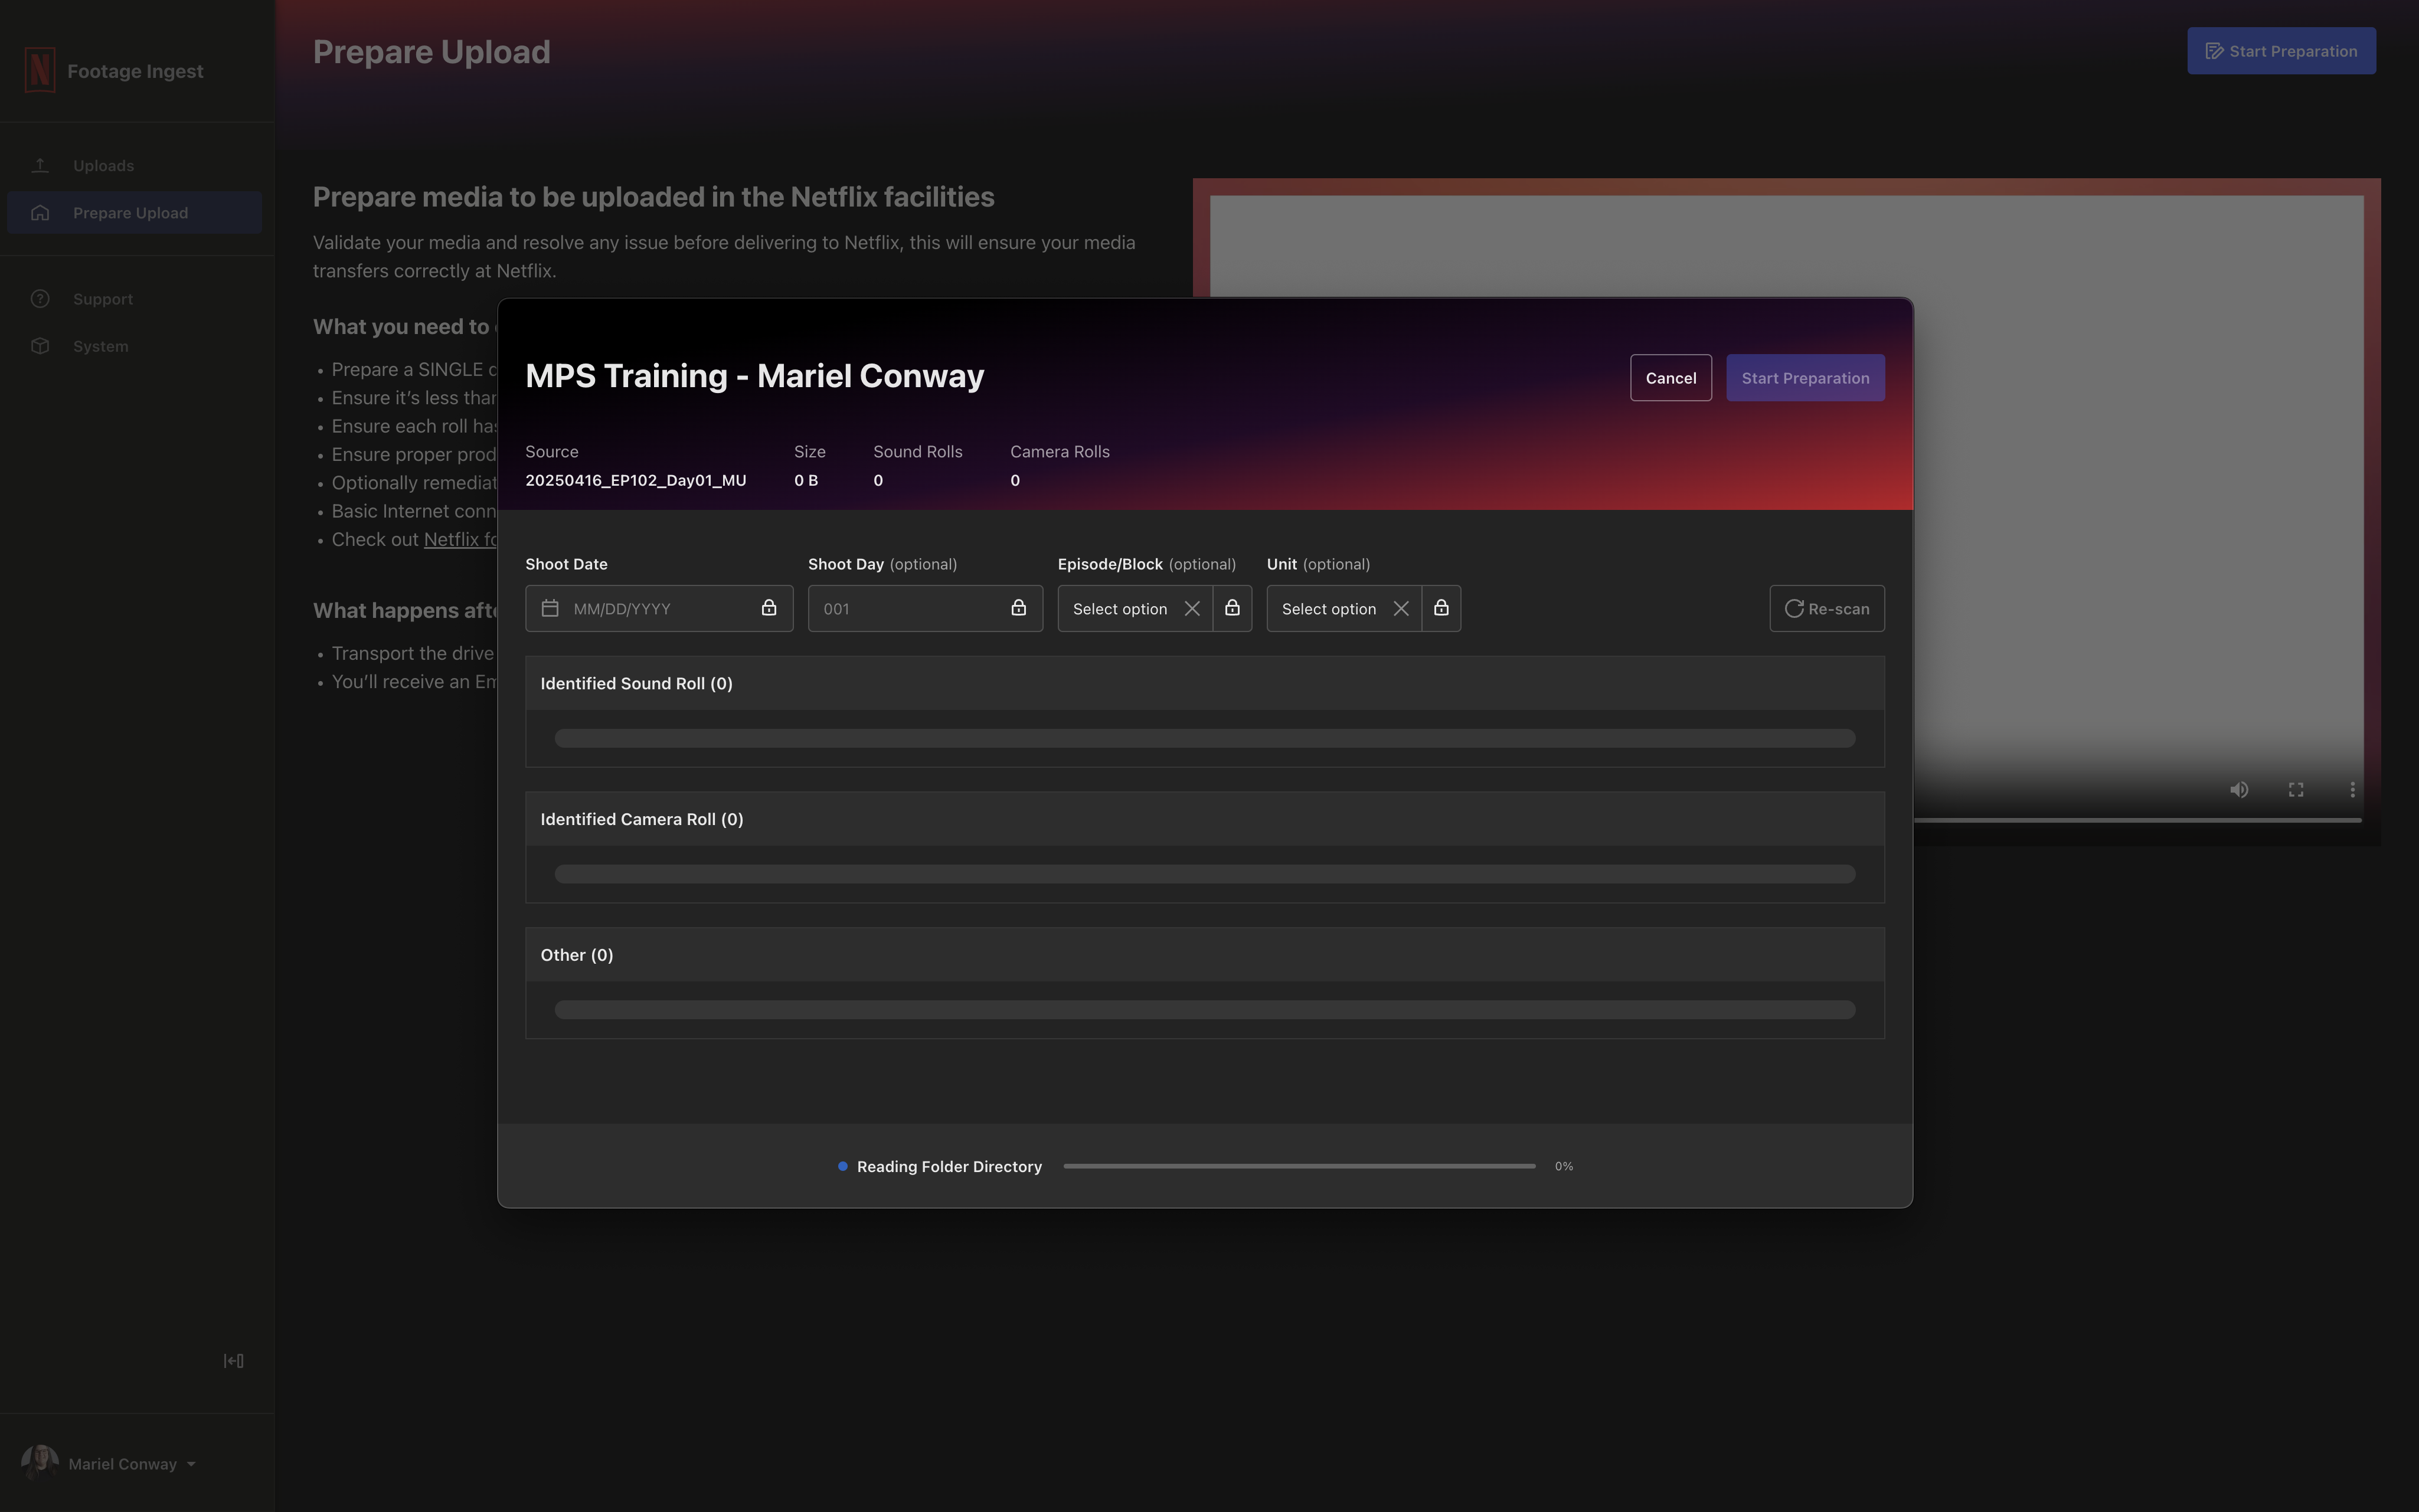Click the Prepare Upload page title

[x=431, y=51]
